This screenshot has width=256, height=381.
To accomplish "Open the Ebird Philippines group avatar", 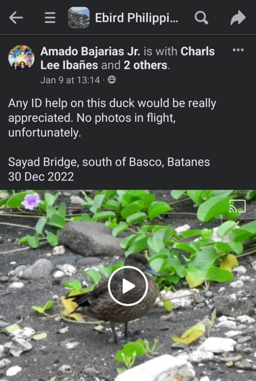I will (79, 17).
